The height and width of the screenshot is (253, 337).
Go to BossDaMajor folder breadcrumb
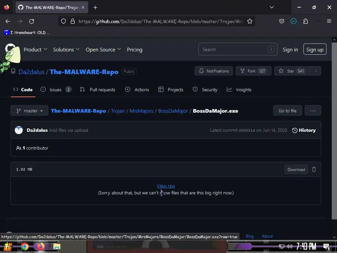[173, 111]
